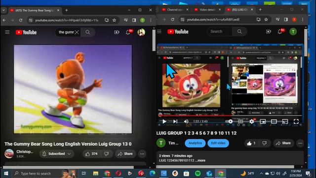The image size is (316, 178).
Task: Open YouTube guide menu in left window
Action: tap(7, 32)
